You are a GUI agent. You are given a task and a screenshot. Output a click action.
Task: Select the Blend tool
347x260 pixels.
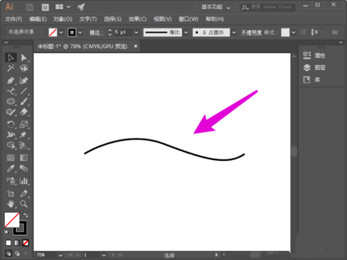click(x=24, y=168)
